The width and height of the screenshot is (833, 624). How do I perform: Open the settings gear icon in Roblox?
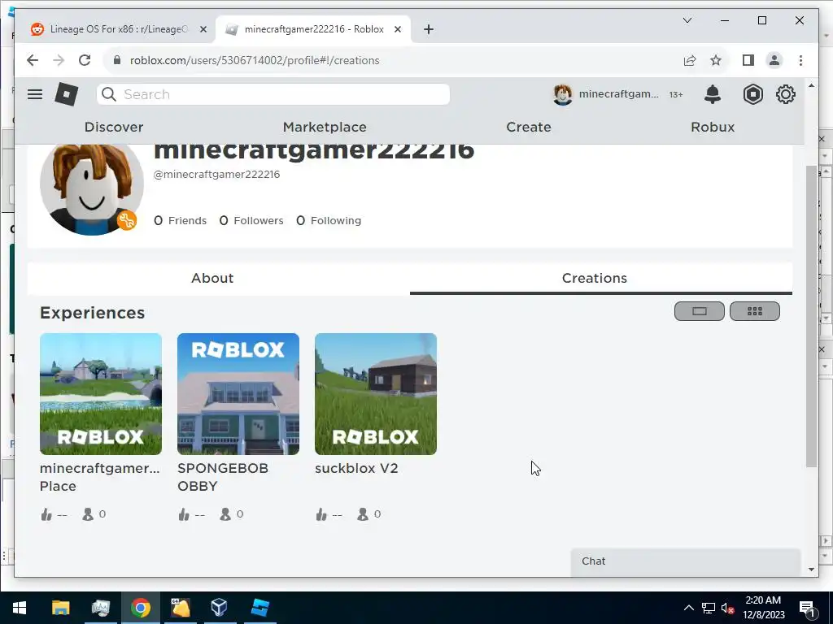pyautogui.click(x=785, y=94)
